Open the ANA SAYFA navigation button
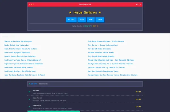170x112 pixels. click(x=71, y=20)
